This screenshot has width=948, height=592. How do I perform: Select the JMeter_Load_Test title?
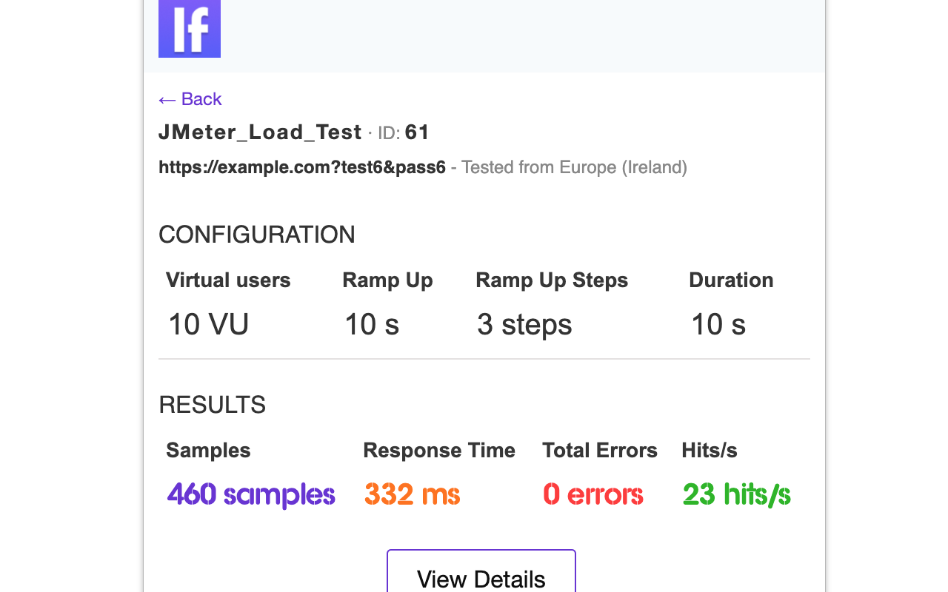[260, 132]
